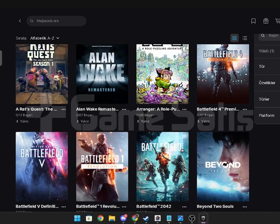The image size is (280, 224).
Task: Select the Yüklü (1) filter
Action: click(x=267, y=51)
